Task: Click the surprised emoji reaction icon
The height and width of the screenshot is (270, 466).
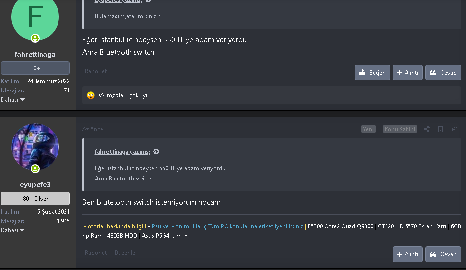Action: pos(90,95)
